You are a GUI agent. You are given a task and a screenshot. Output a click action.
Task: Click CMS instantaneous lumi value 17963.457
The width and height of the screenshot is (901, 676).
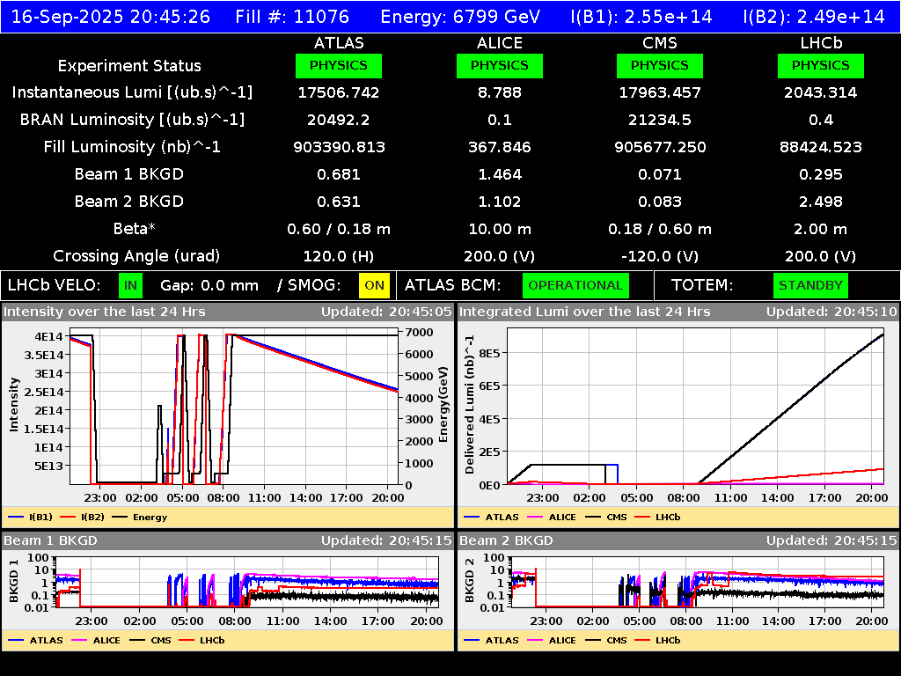[660, 92]
